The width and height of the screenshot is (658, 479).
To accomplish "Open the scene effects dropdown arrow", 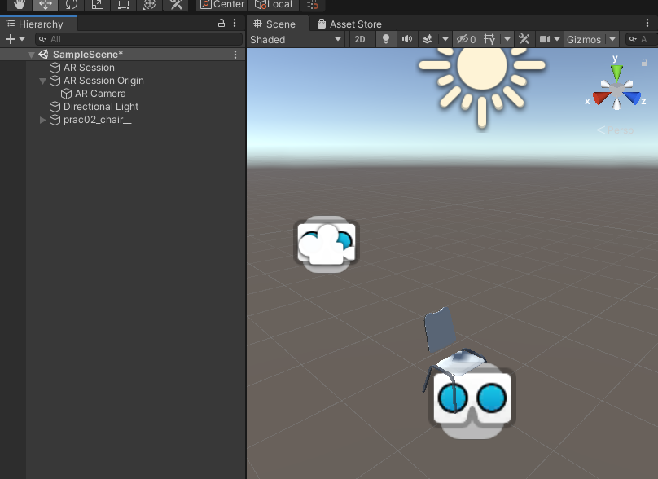I will [445, 39].
